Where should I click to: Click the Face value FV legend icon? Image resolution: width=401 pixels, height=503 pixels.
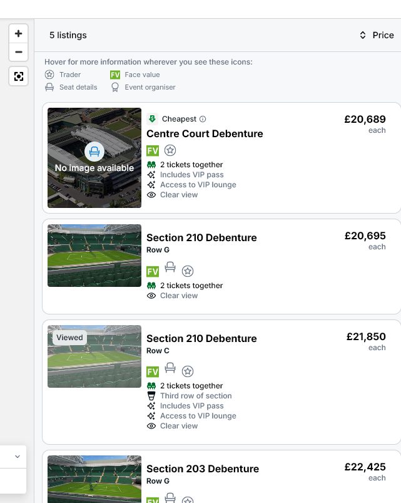point(115,75)
